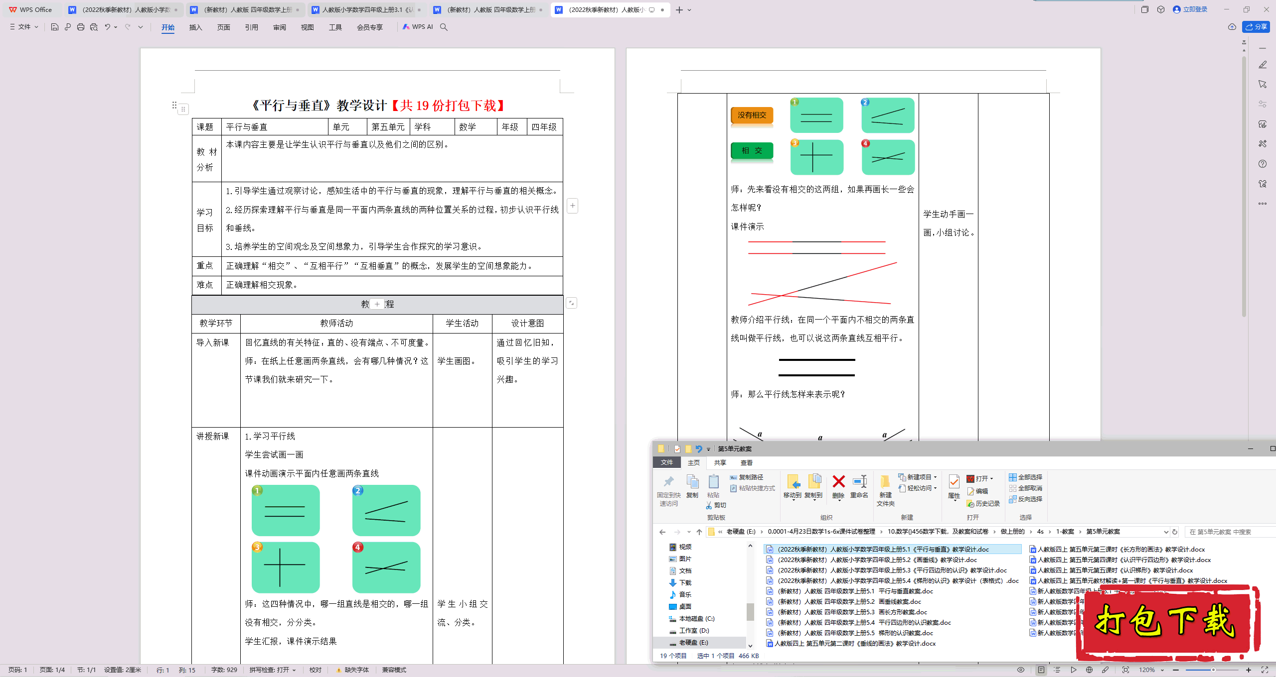Click the add column plus beside table
Viewport: 1276px width, 677px height.
pos(573,206)
